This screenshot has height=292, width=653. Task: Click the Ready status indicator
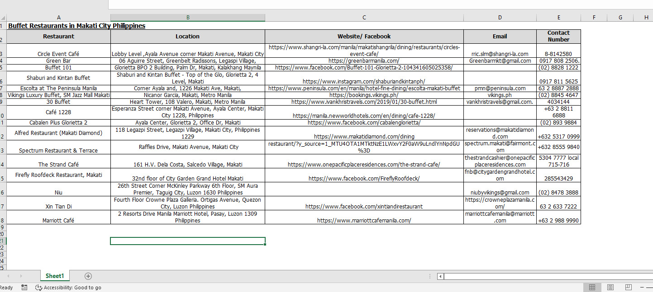point(6,287)
